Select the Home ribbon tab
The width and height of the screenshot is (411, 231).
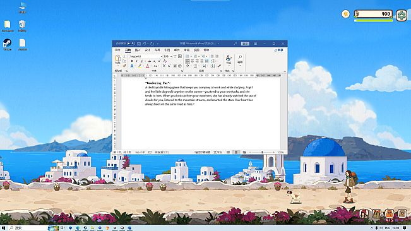coord(128,50)
